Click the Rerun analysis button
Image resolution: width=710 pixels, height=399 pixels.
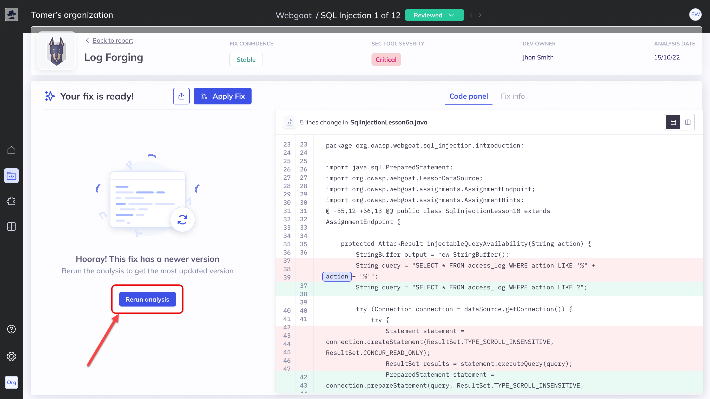coord(147,299)
